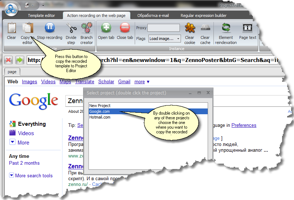Expand the Google 'more' dropdown link
The width and height of the screenshot is (294, 200).
click(142, 82)
